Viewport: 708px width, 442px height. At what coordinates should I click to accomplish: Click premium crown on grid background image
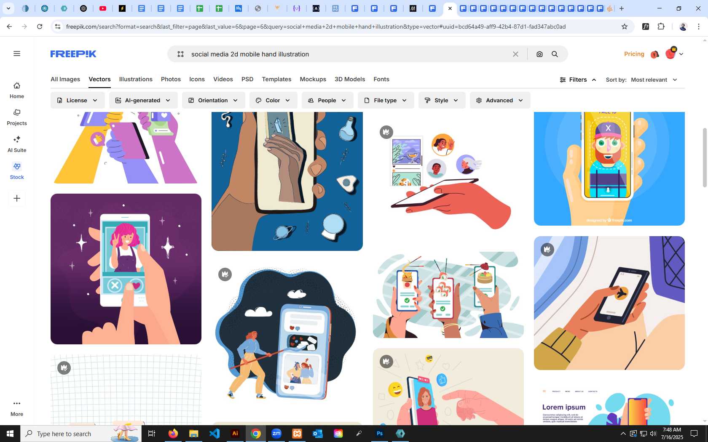pyautogui.click(x=64, y=368)
